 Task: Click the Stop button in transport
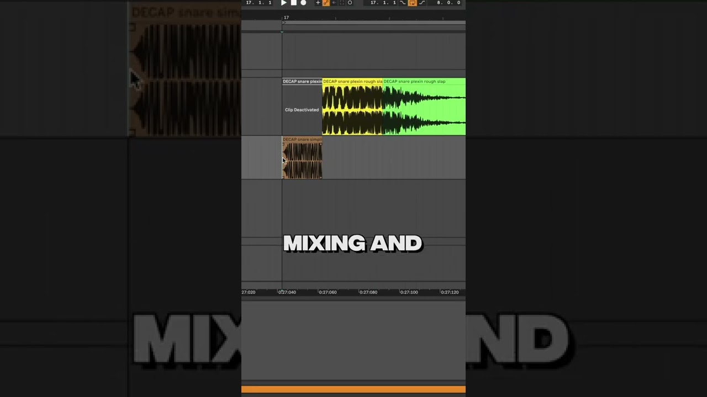pos(294,3)
